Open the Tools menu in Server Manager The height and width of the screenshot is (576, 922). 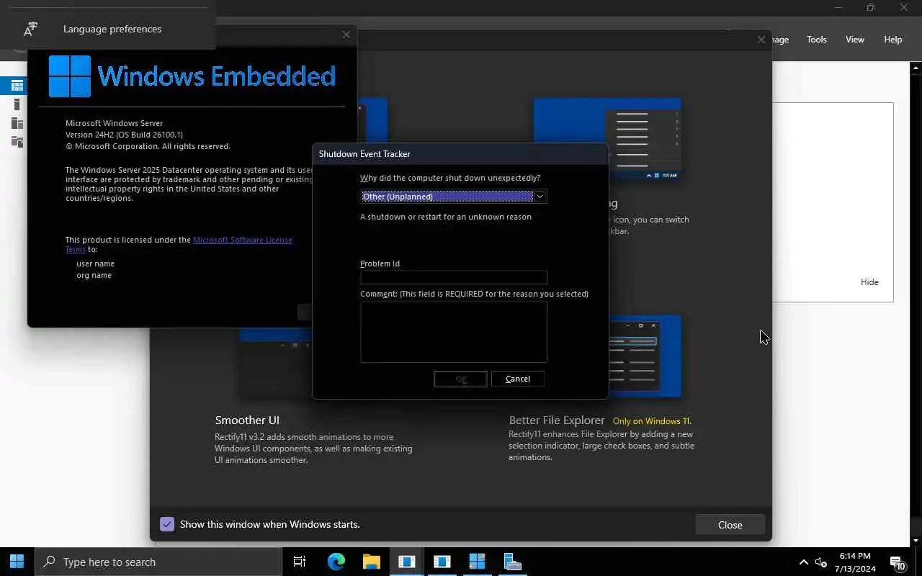[x=816, y=40]
